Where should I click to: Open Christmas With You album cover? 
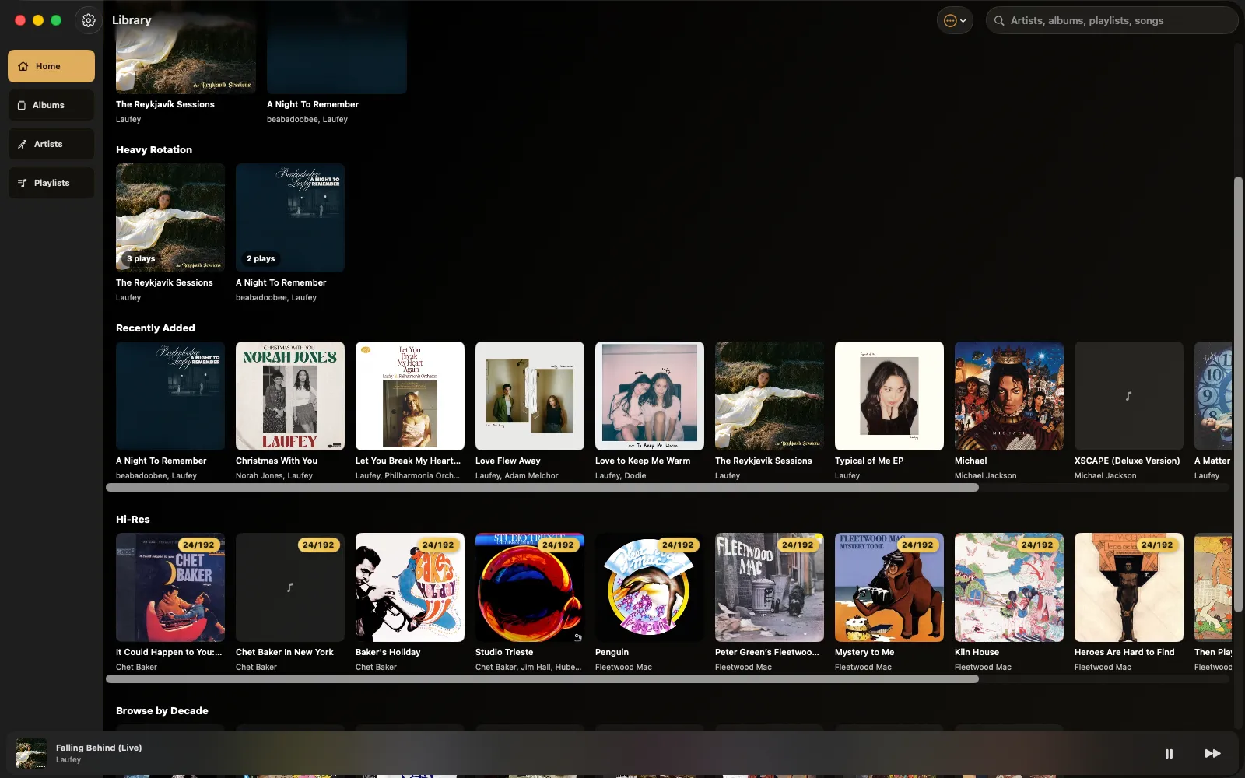pyautogui.click(x=290, y=396)
